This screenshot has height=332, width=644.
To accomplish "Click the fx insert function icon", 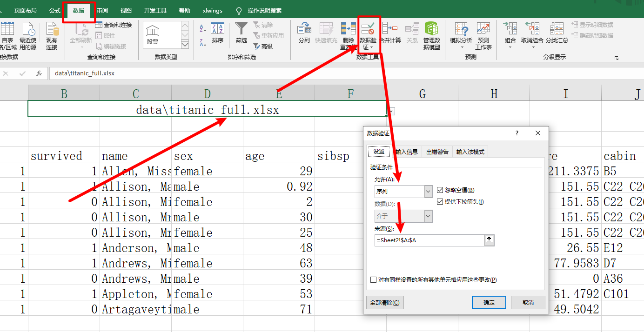I will coord(39,73).
